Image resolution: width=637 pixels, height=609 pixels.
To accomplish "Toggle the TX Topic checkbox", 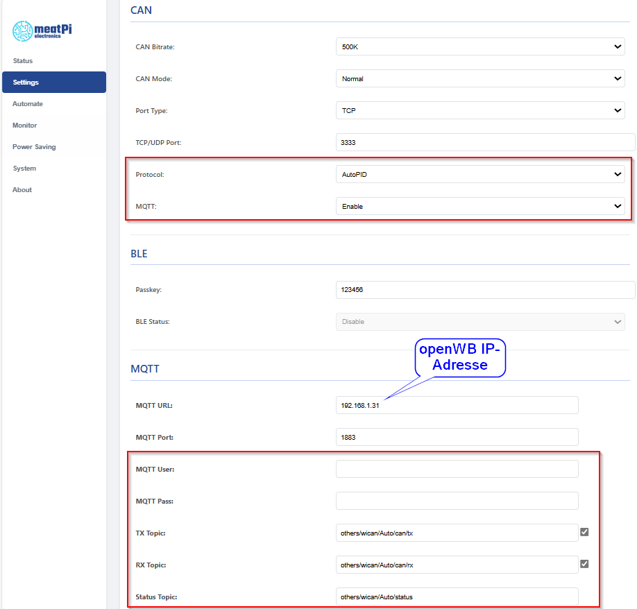I will click(584, 532).
